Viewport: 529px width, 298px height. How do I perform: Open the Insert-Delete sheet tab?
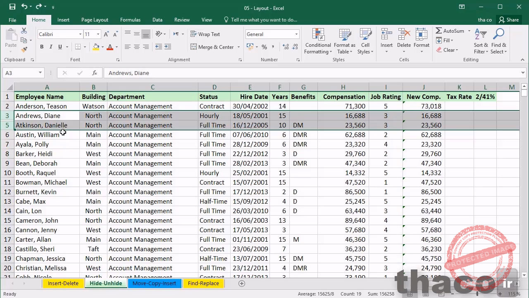coord(63,284)
